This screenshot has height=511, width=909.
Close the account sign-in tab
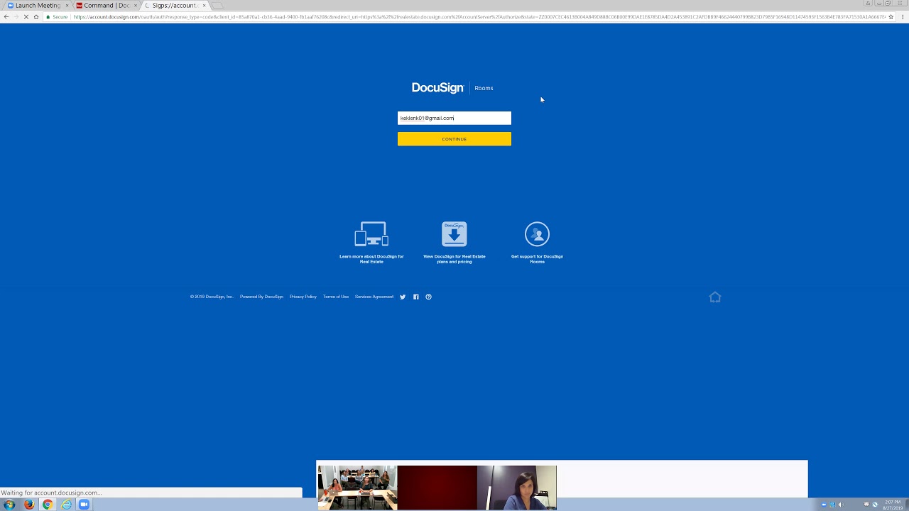[204, 6]
